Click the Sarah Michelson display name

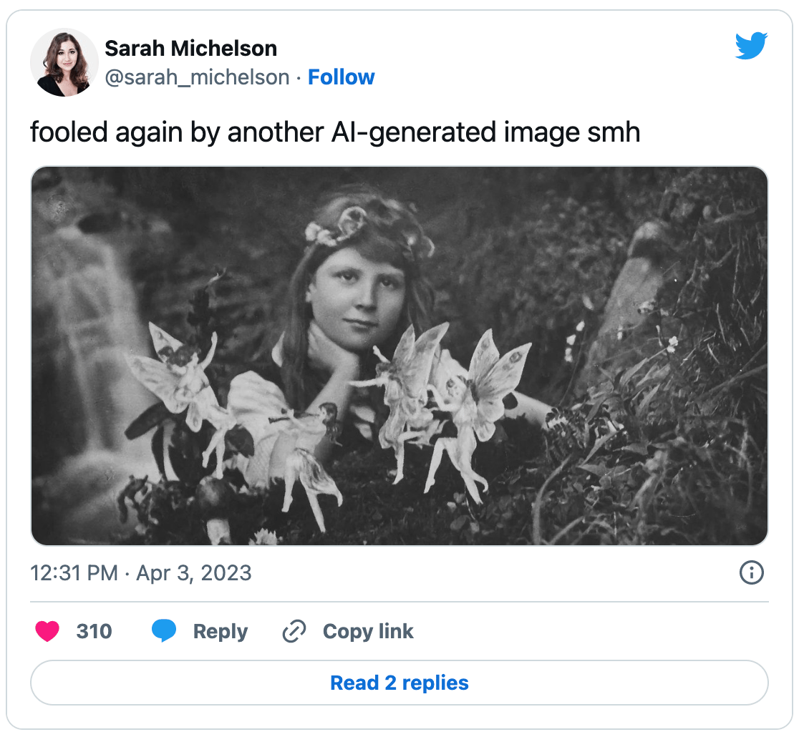pos(190,49)
